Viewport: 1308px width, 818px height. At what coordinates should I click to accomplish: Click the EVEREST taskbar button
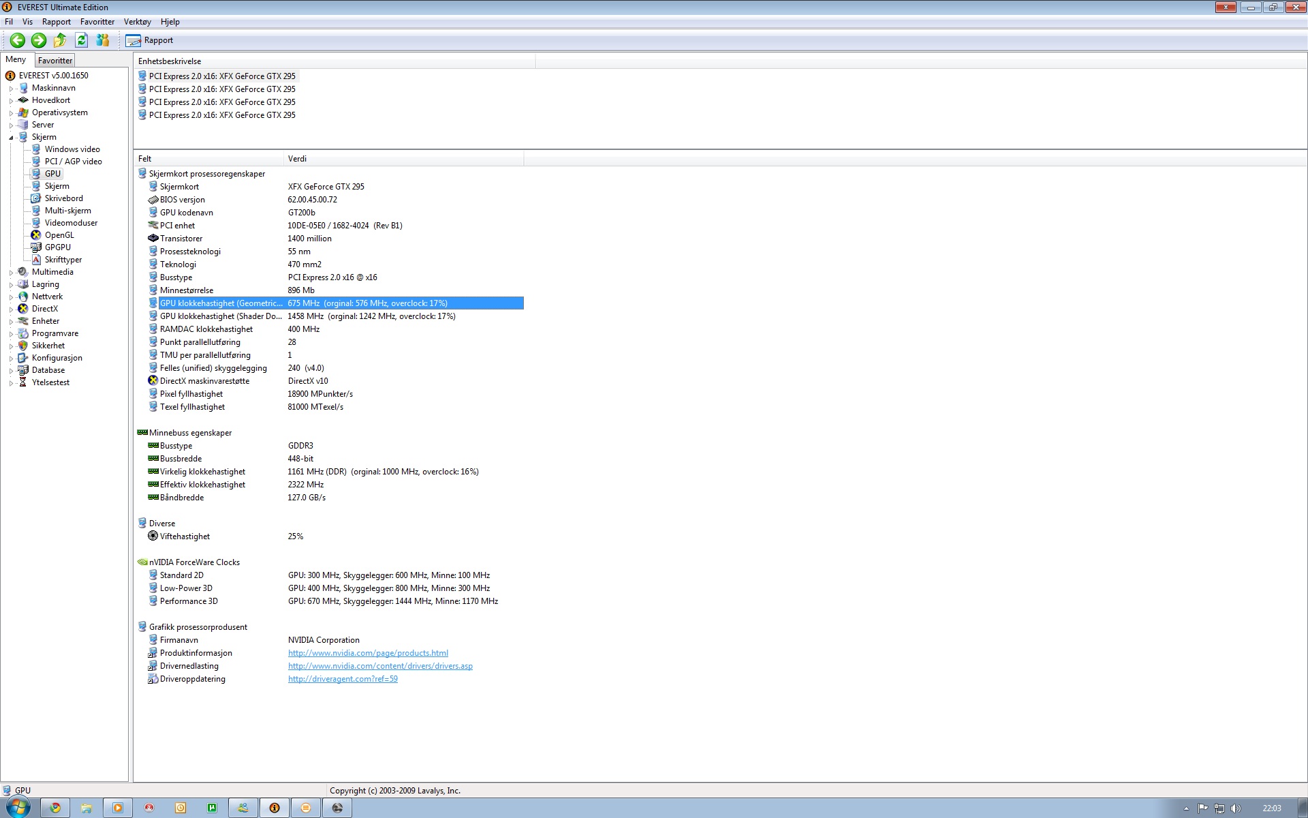pyautogui.click(x=275, y=808)
